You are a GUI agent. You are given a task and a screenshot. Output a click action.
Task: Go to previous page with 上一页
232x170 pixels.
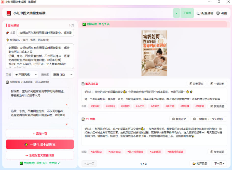click(89, 163)
